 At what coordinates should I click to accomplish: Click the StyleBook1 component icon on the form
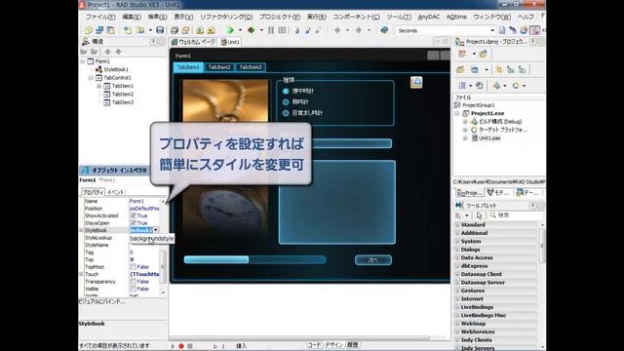coord(416,82)
